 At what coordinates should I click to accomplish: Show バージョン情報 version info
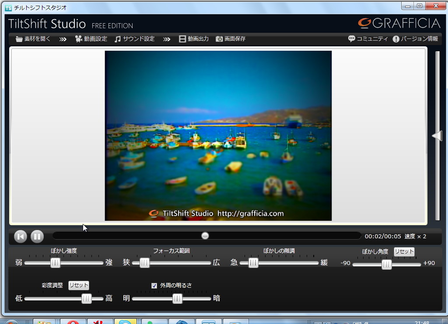click(415, 39)
